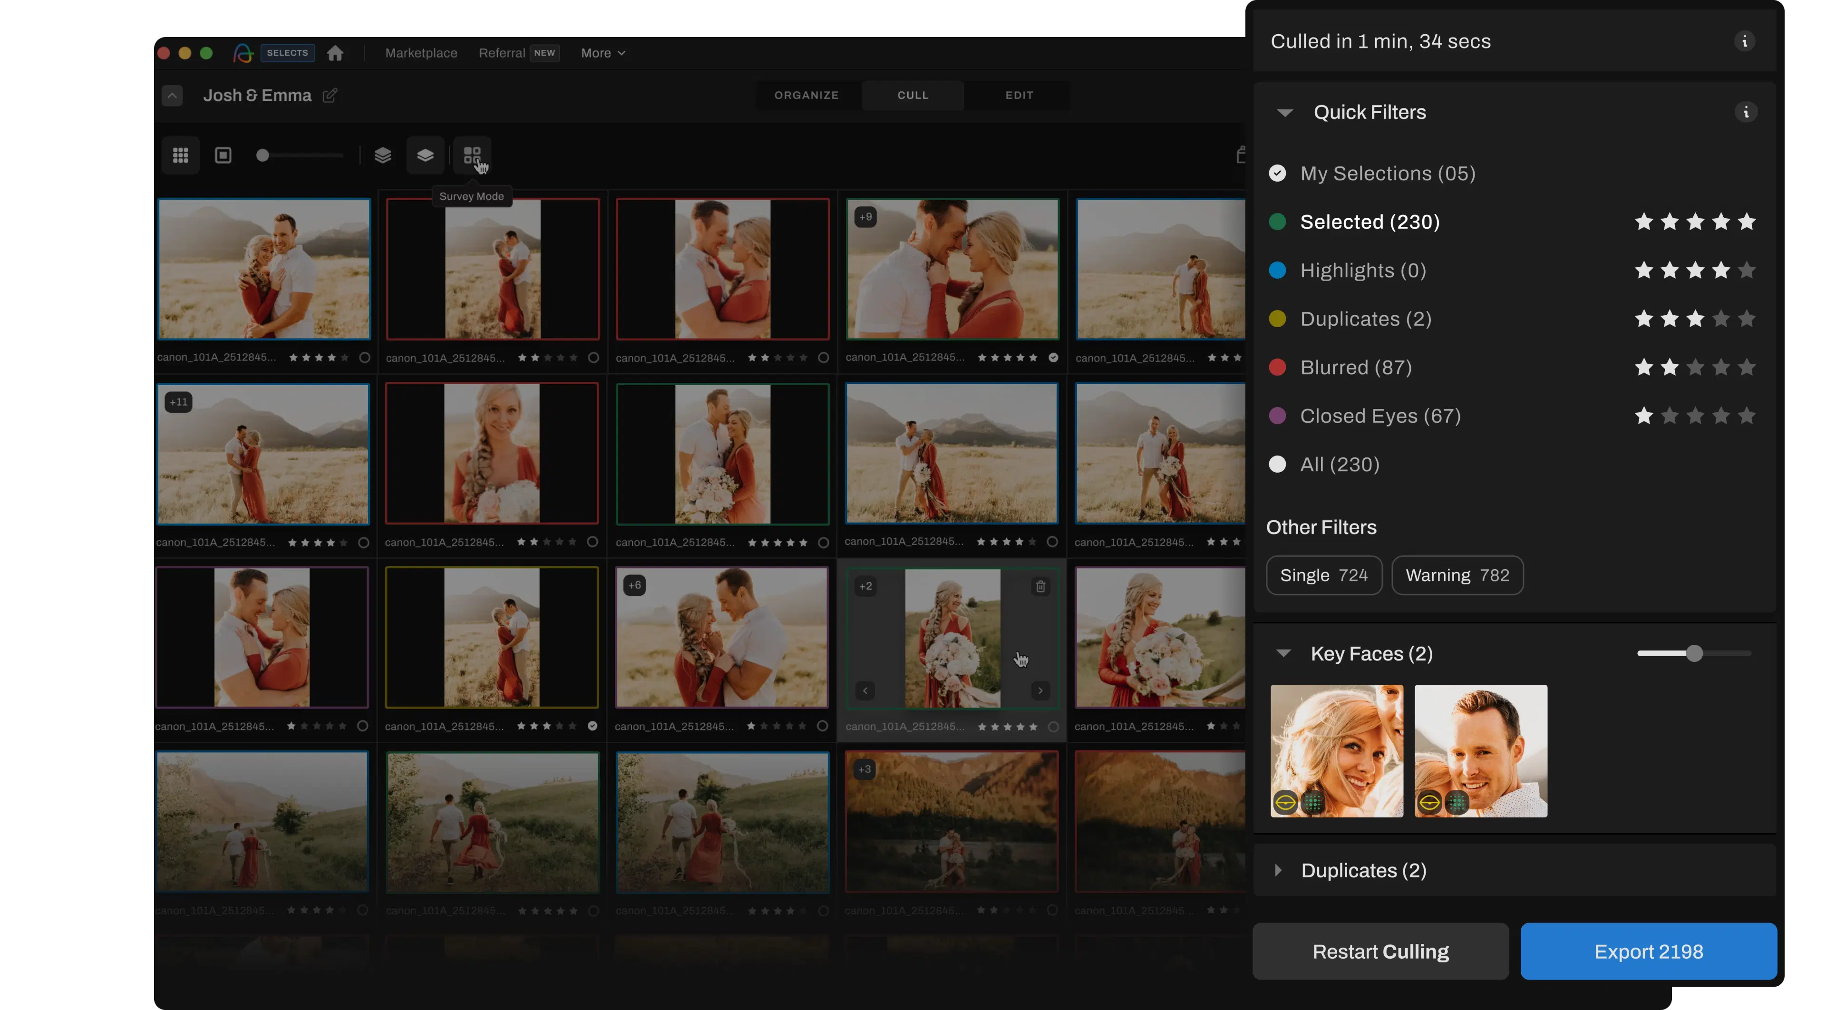The image size is (1826, 1010).
Task: Click the NEW badge next to Referral
Action: pyautogui.click(x=544, y=53)
